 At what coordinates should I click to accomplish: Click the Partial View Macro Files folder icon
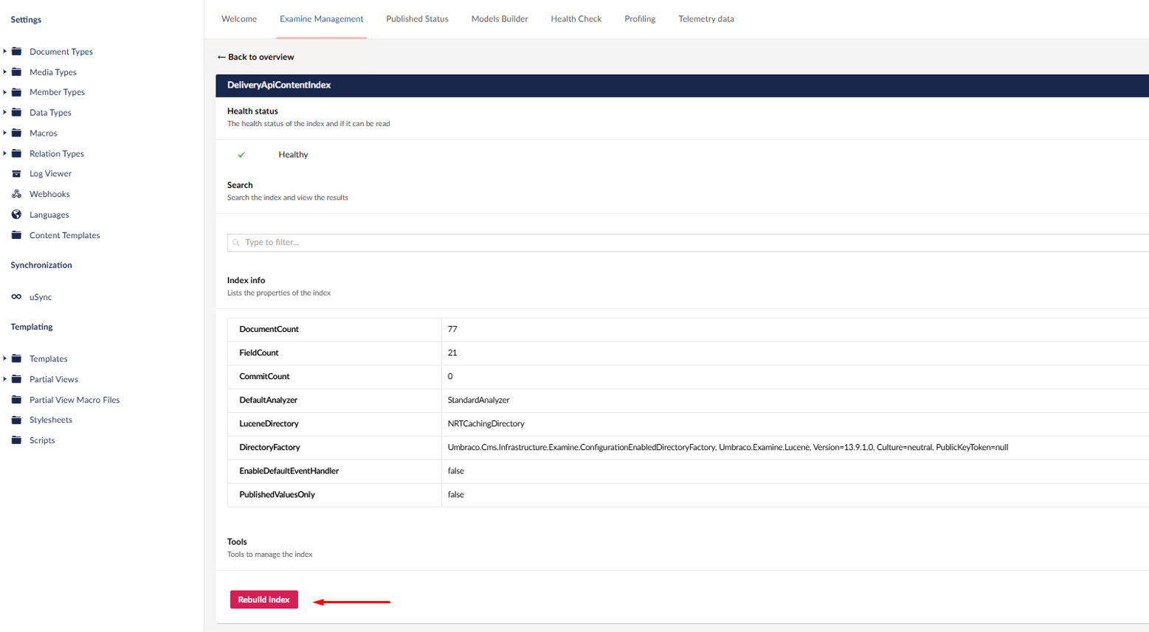coord(16,400)
